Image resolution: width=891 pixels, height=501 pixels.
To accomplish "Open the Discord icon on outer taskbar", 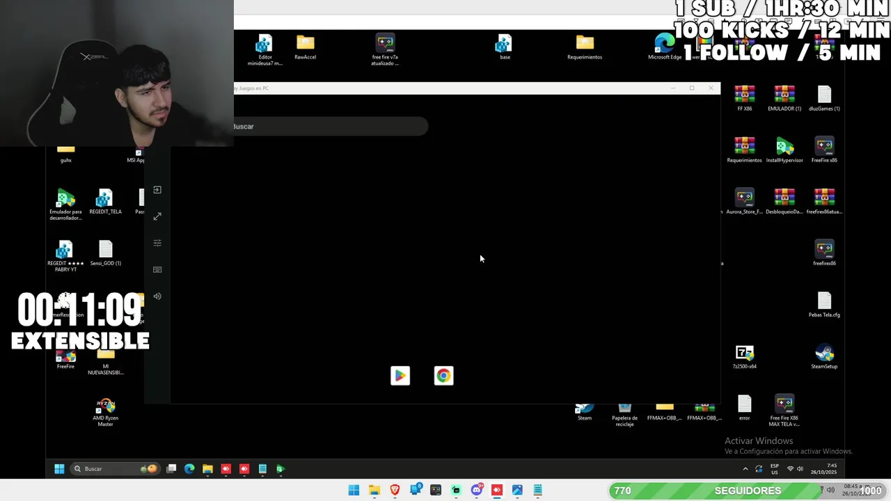I will click(477, 491).
